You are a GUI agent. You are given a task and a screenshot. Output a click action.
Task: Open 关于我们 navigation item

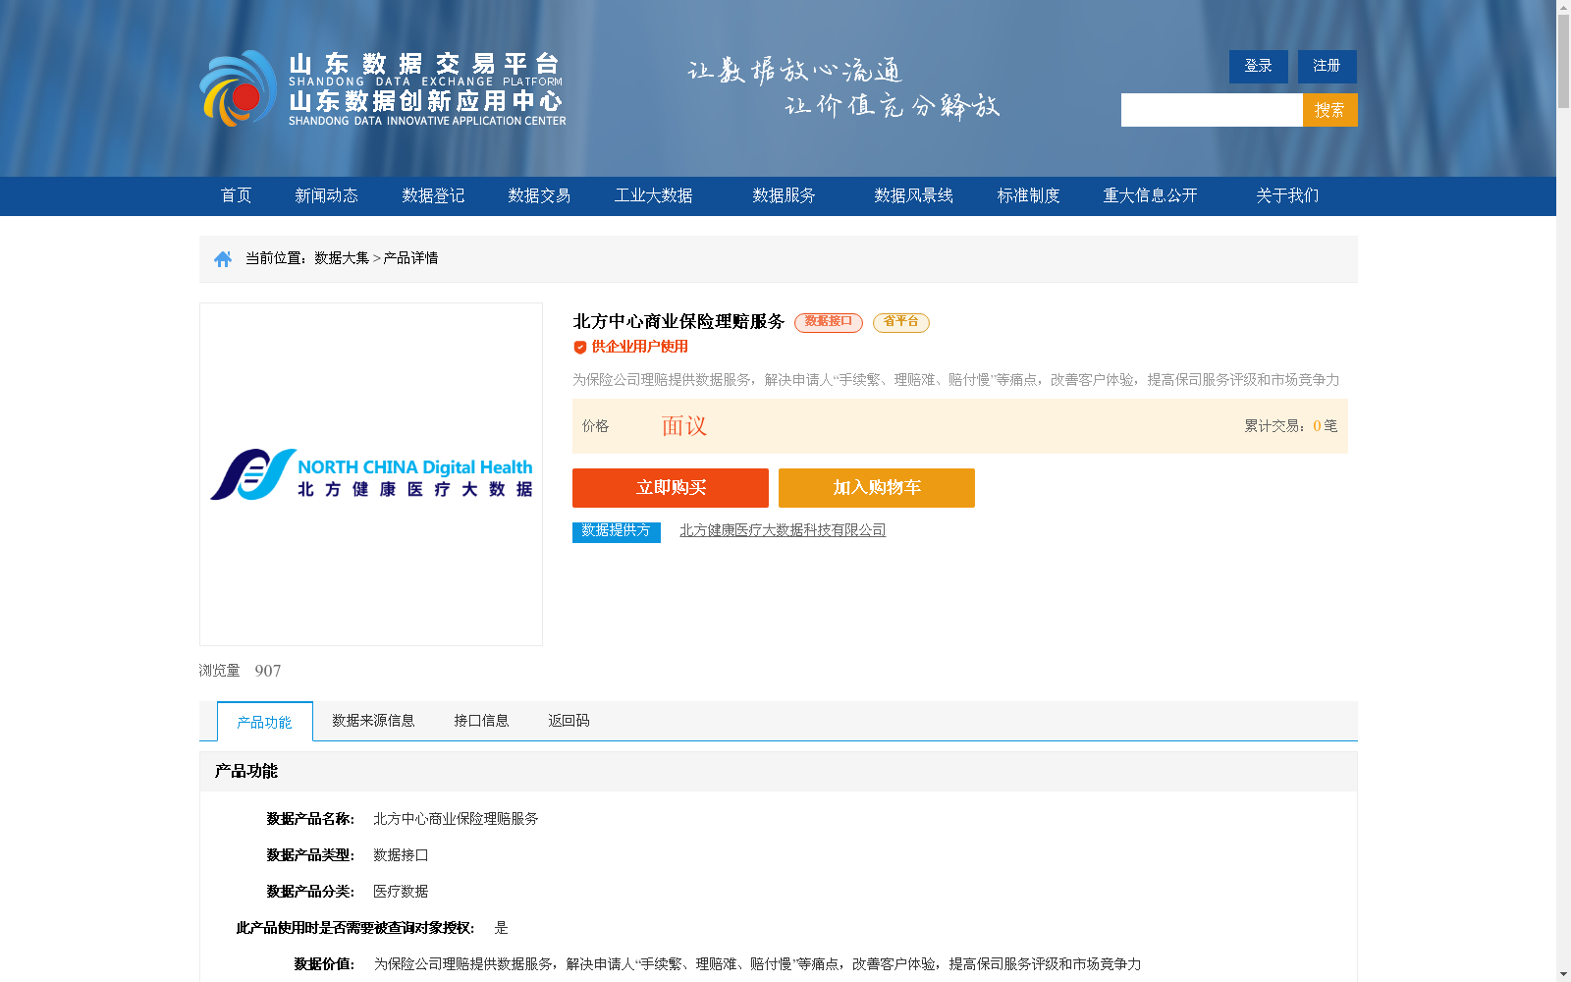pos(1288,195)
